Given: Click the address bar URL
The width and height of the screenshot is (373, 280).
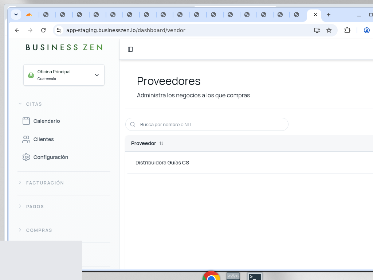Looking at the screenshot, I should (126, 30).
